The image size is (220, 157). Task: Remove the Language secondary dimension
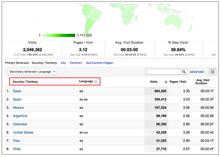96,81
